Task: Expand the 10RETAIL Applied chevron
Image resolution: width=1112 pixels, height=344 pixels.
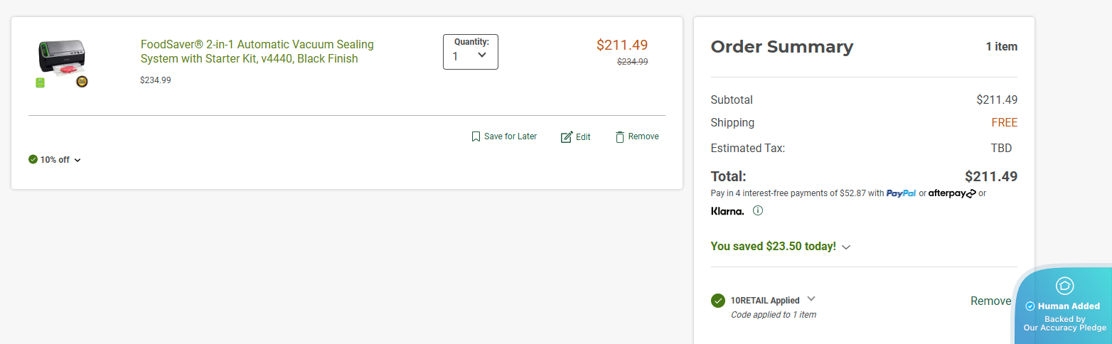Action: pos(811,299)
